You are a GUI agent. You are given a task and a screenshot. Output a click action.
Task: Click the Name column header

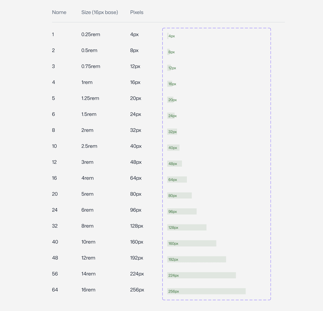pyautogui.click(x=59, y=12)
